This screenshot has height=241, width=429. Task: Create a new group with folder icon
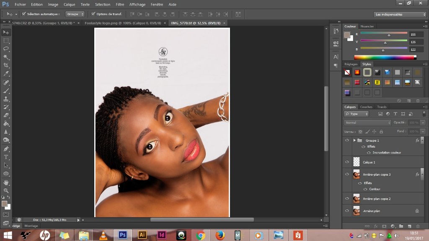[x=401, y=226]
